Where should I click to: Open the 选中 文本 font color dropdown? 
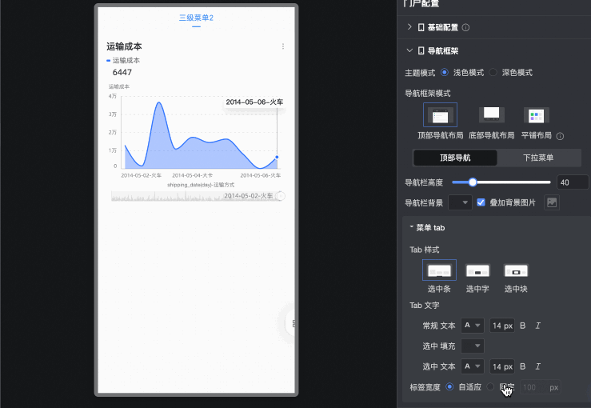pyautogui.click(x=473, y=366)
